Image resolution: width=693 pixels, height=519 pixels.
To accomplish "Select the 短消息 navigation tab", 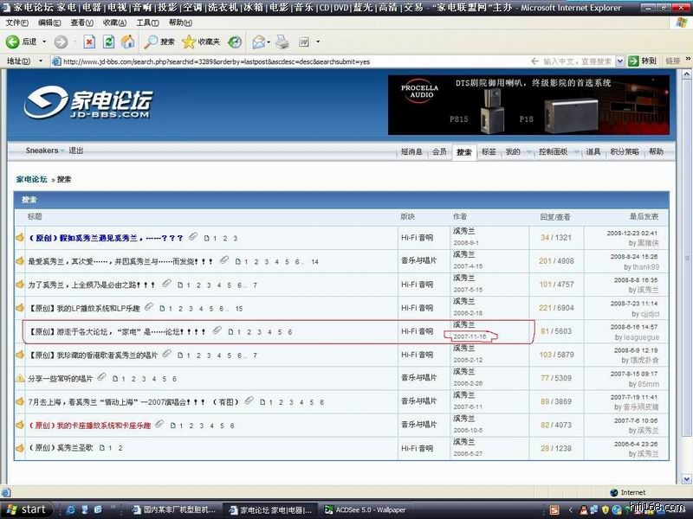I will coord(411,151).
